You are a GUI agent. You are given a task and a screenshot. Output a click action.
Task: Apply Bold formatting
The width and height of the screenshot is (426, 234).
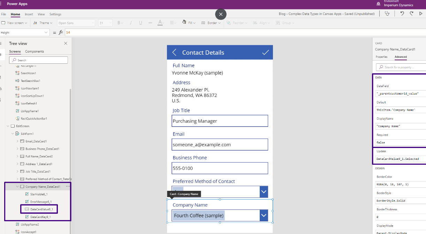point(118,22)
